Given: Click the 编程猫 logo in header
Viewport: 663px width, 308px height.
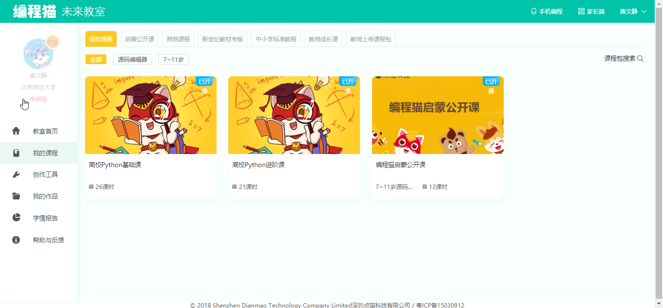Looking at the screenshot, I should tap(34, 11).
